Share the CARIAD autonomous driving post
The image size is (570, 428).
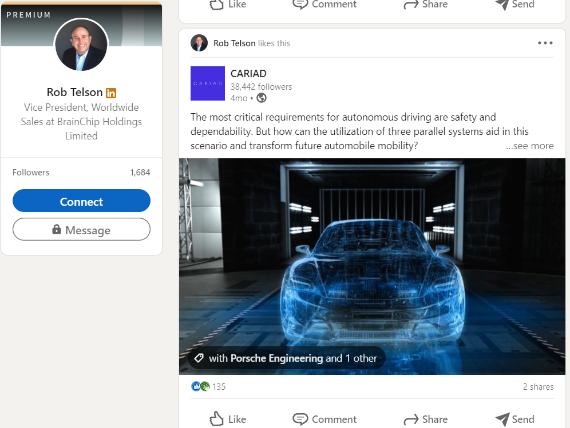[x=425, y=419]
